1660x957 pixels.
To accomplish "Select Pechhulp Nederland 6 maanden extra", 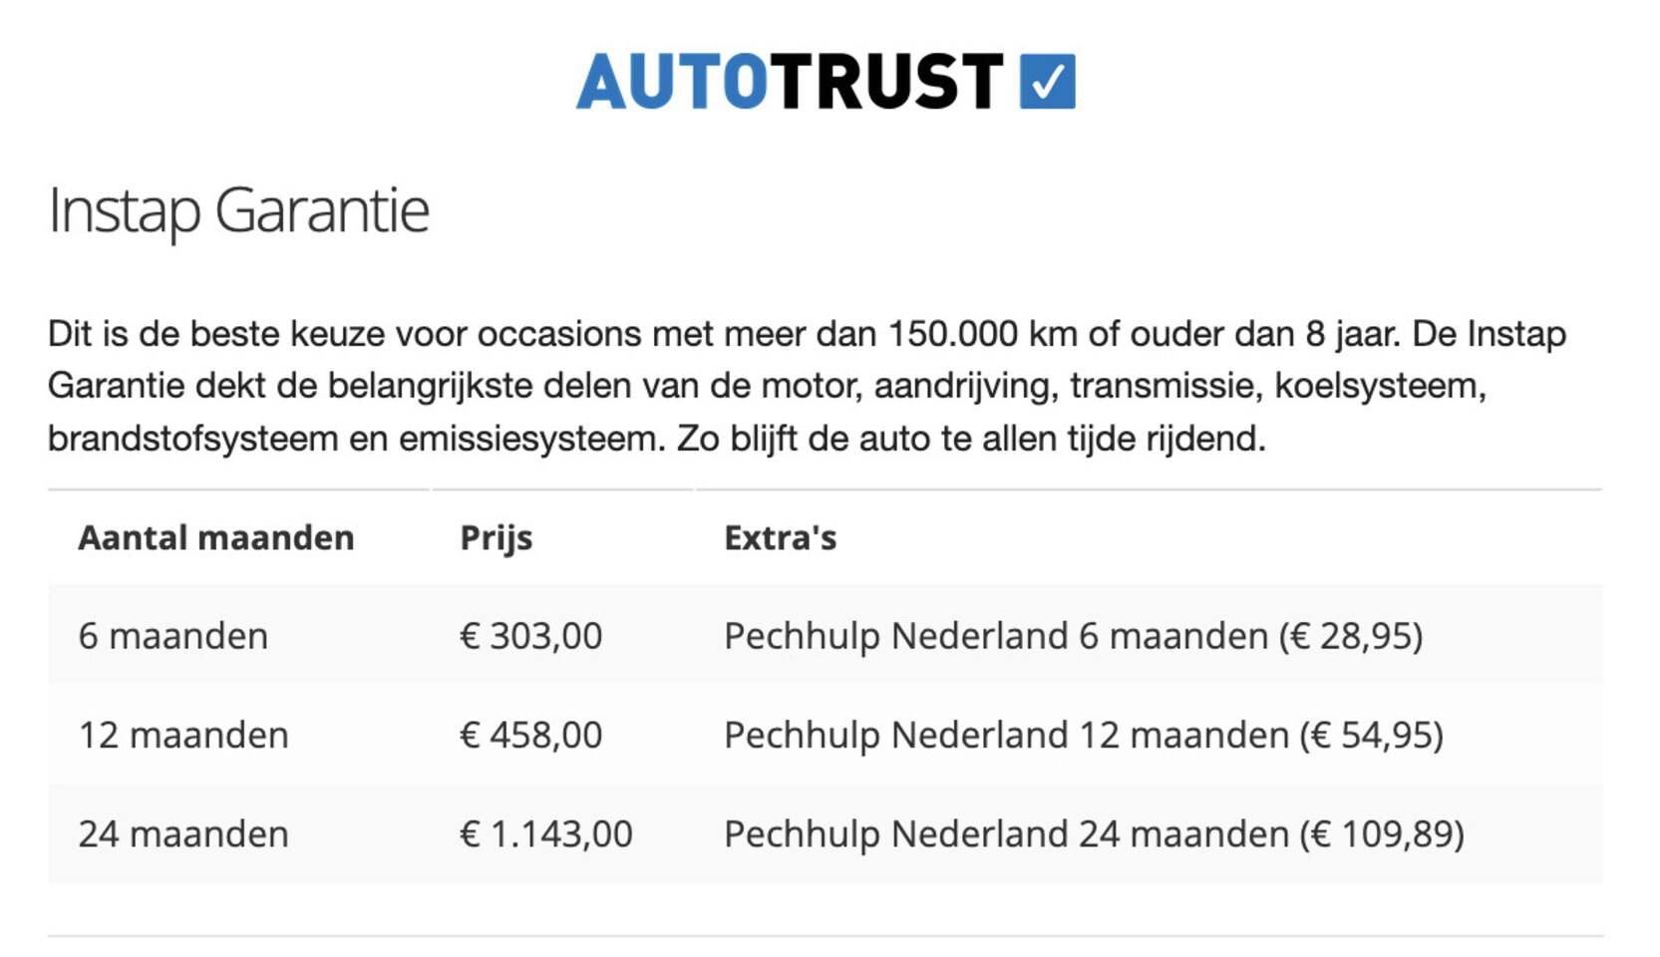I will (1074, 636).
